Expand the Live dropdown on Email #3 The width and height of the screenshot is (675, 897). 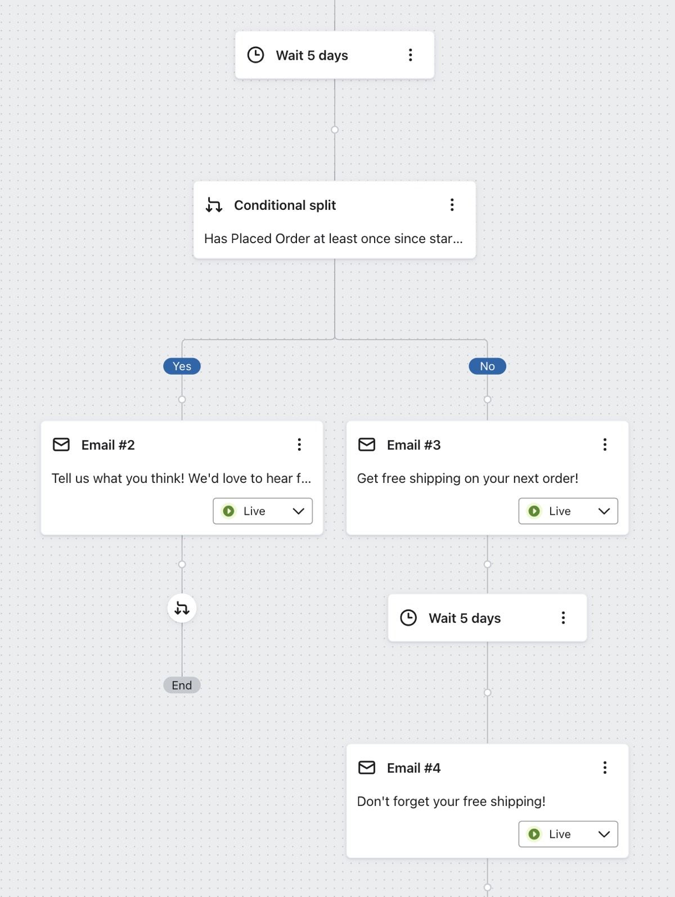604,511
